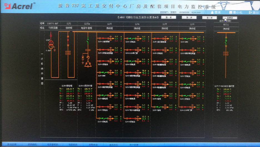The height and width of the screenshot is (147, 260).
Task: Open the 用户管理 user management tab
Action: pos(134,145)
